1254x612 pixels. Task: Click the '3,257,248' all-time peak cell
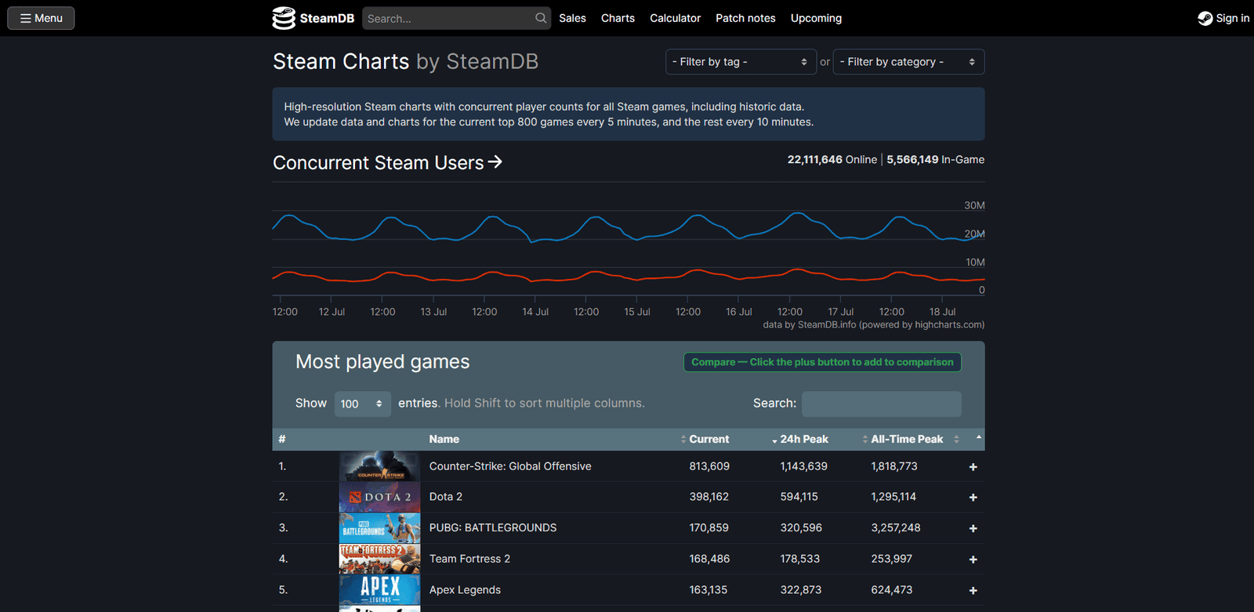(x=896, y=528)
